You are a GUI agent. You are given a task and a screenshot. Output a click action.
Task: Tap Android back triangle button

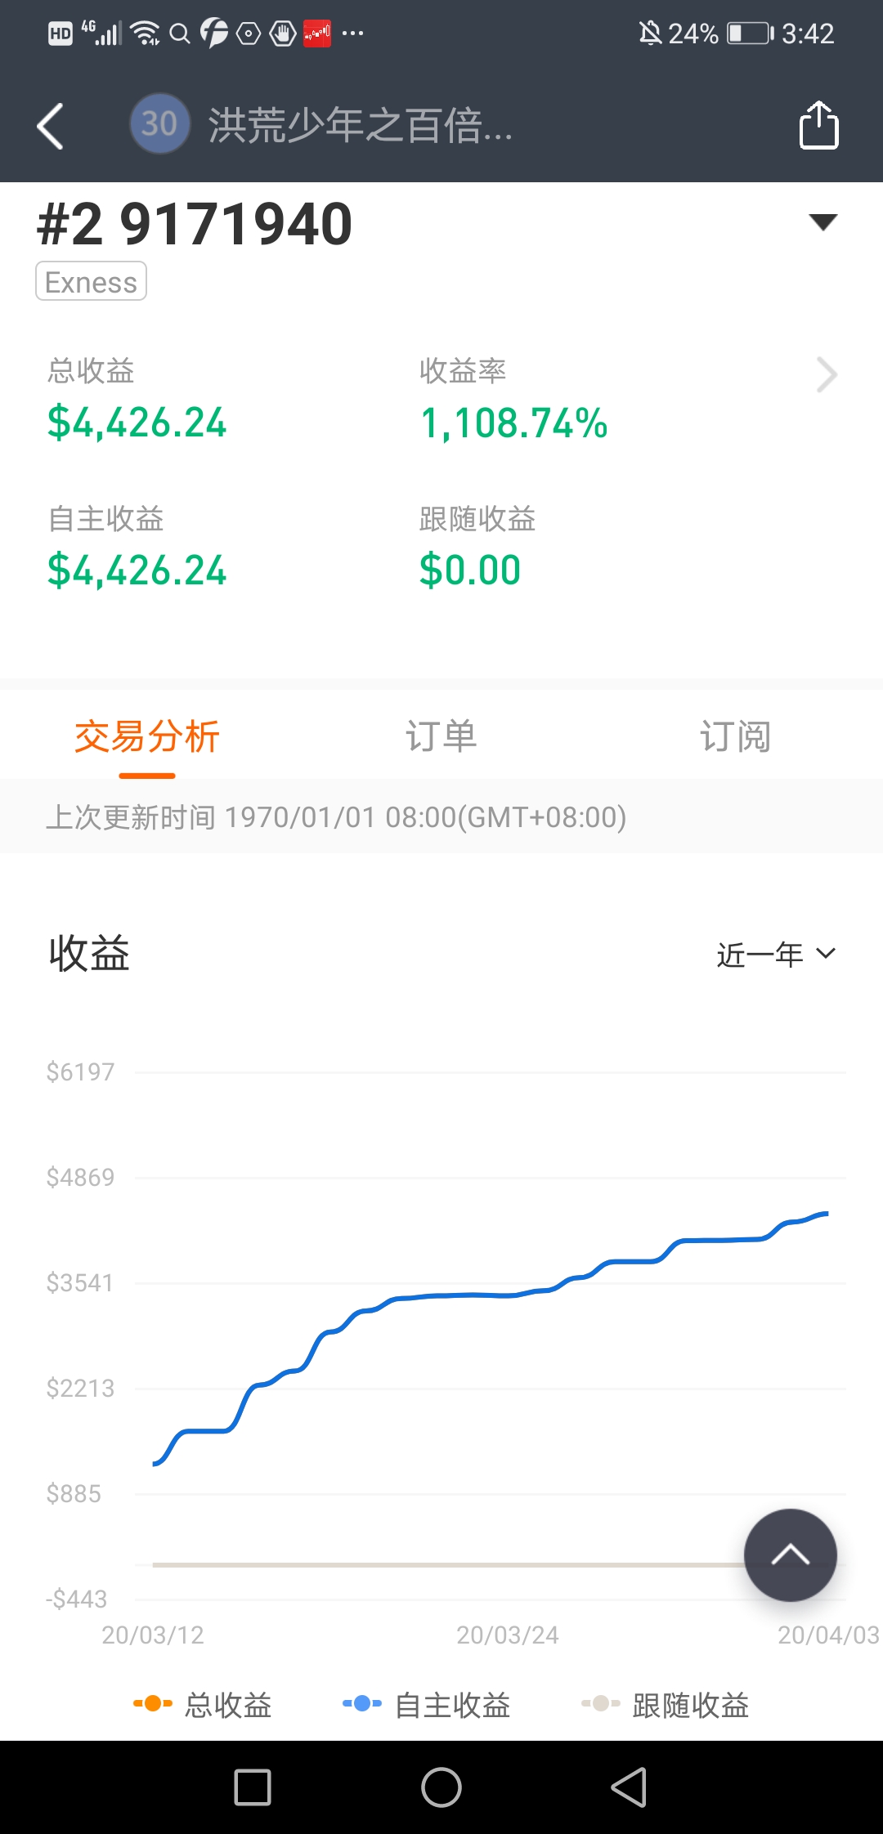tap(630, 1787)
